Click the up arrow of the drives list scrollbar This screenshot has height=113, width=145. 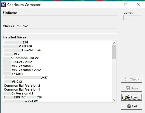point(114,43)
